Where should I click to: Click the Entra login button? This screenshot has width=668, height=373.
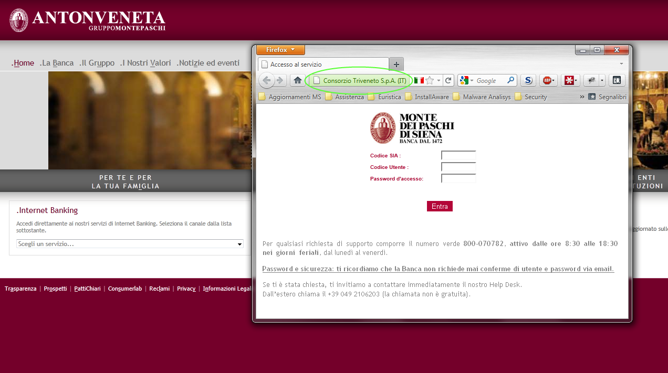pos(440,206)
